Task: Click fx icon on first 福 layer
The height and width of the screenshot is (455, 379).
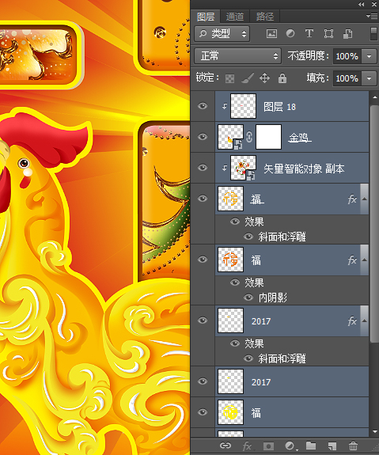Action: coord(352,199)
